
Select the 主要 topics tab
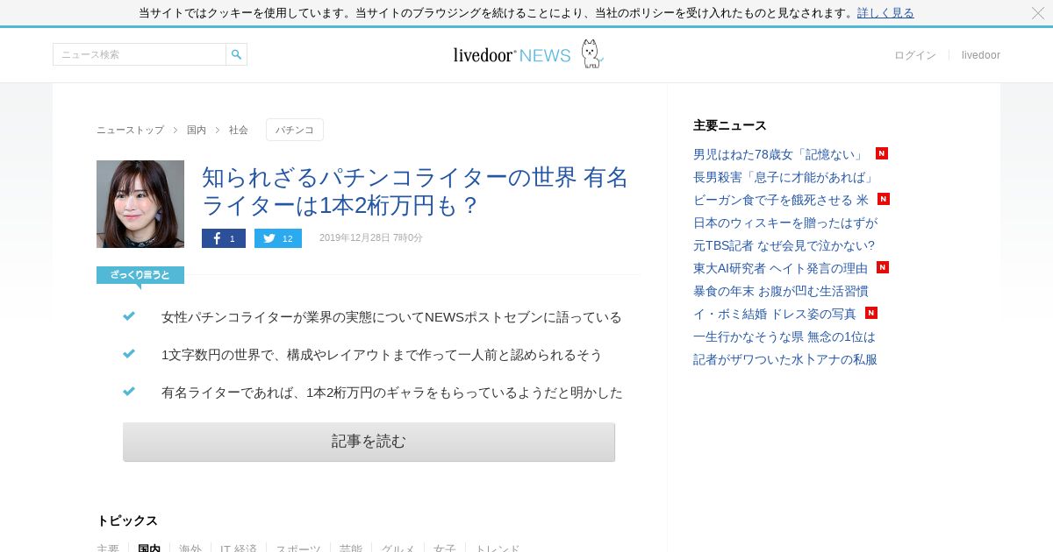108,548
